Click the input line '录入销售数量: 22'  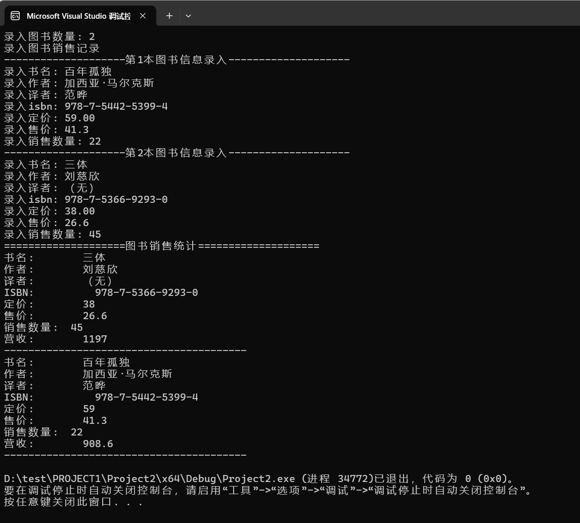click(x=52, y=141)
